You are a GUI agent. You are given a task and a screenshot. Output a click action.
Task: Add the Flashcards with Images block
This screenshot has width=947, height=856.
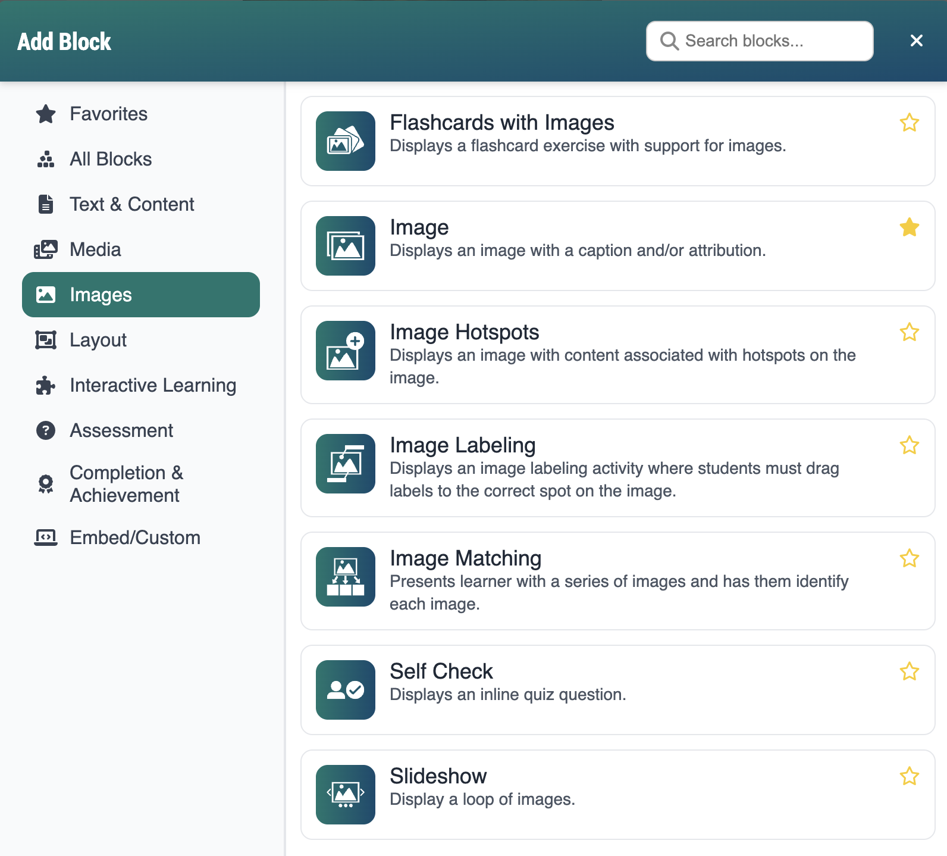(x=618, y=141)
